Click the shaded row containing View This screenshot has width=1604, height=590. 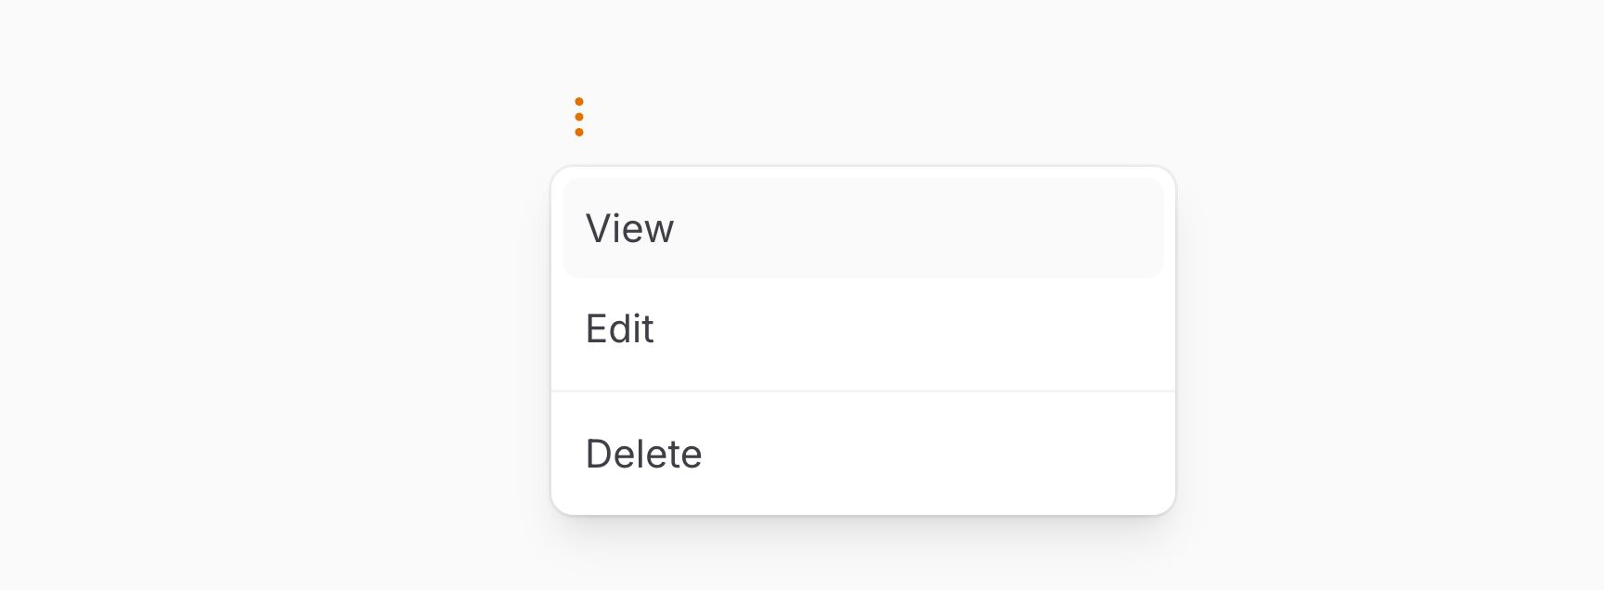863,228
